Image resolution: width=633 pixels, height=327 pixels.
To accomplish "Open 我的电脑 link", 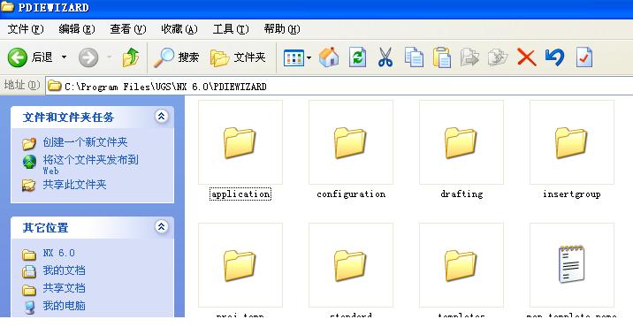I will [x=65, y=305].
